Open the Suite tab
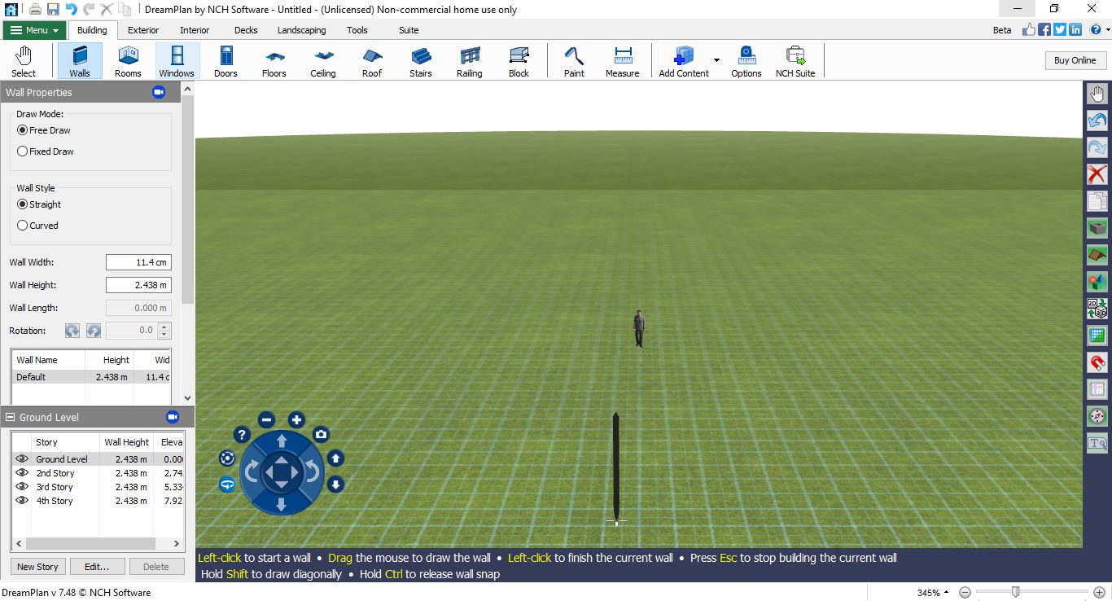Viewport: 1112px width, 601px height. click(409, 30)
